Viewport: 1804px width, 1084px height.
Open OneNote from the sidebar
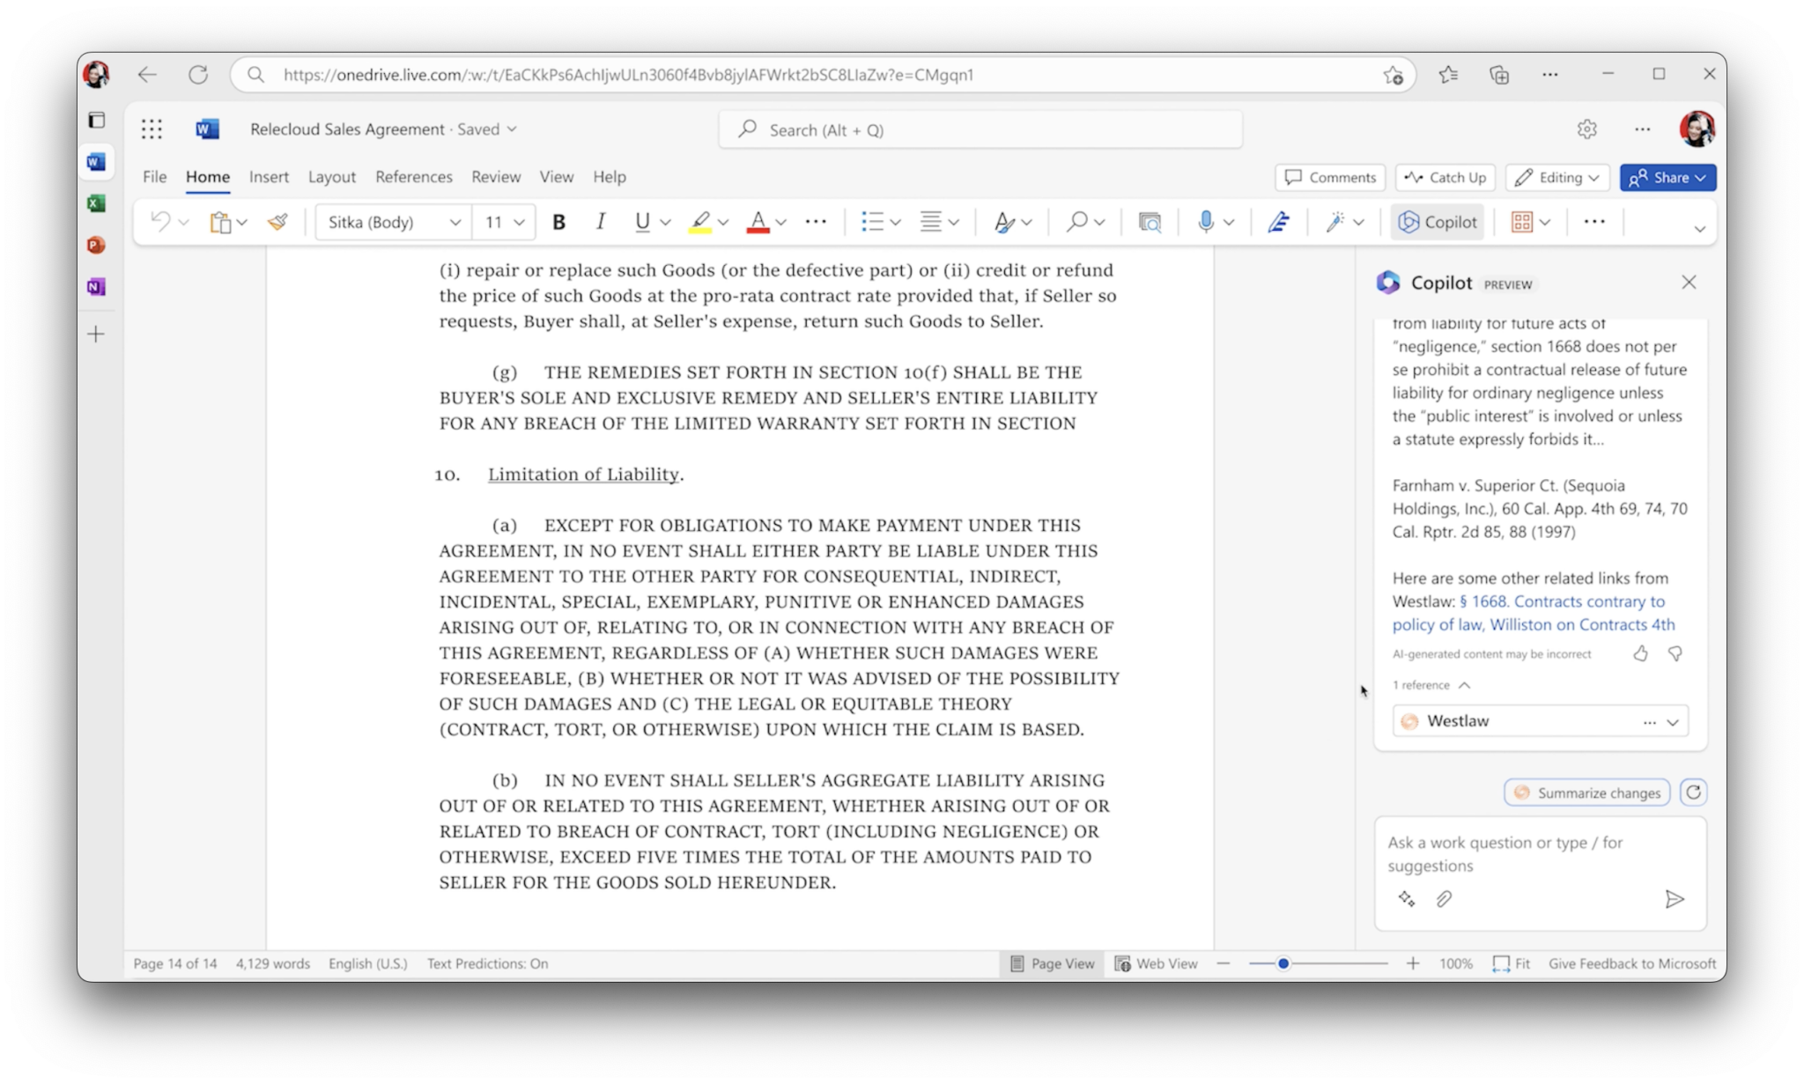[97, 287]
